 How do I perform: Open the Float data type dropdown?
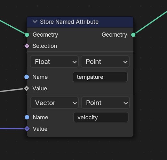54,62
